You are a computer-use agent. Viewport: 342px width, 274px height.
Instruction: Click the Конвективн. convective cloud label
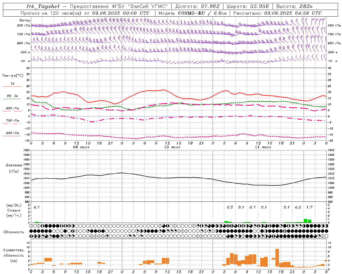[x=14, y=250]
